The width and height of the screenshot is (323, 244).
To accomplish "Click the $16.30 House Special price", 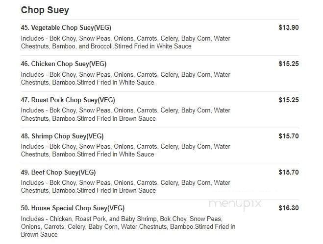I will (x=289, y=208).
